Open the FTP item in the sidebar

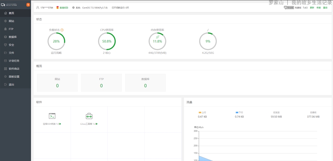pos(15,29)
